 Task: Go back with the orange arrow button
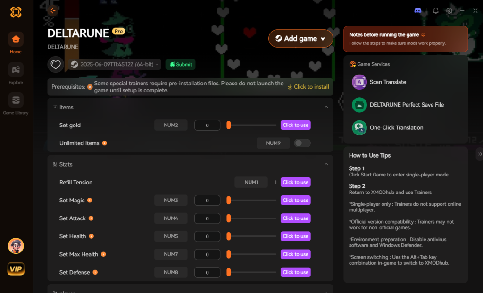(53, 11)
